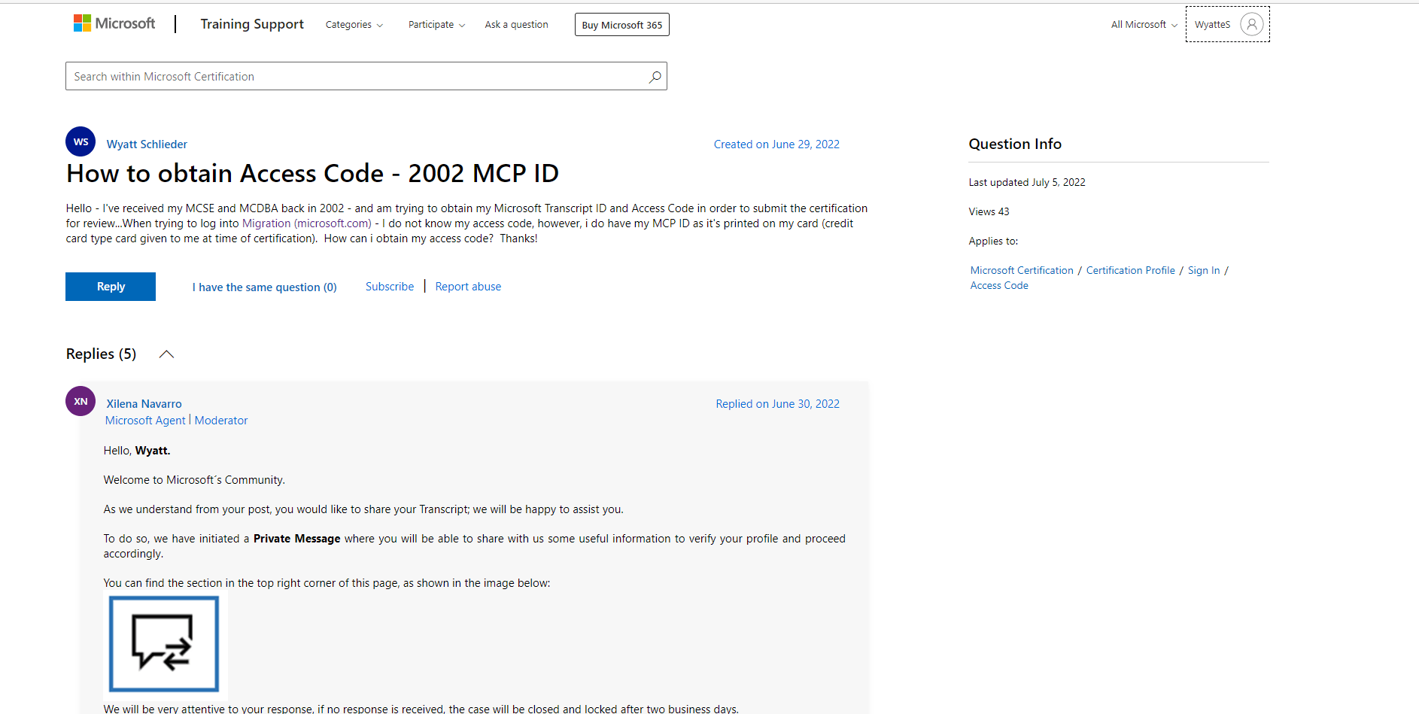Open Microsoft Certification category link

point(1022,270)
